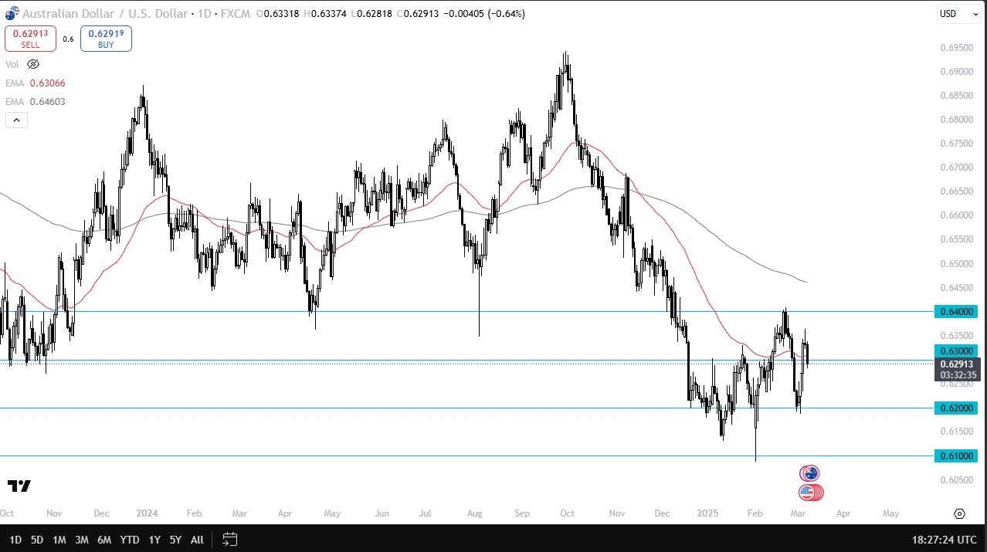987x552 pixels.
Task: Switch to the 6M time range
Action: coord(104,540)
